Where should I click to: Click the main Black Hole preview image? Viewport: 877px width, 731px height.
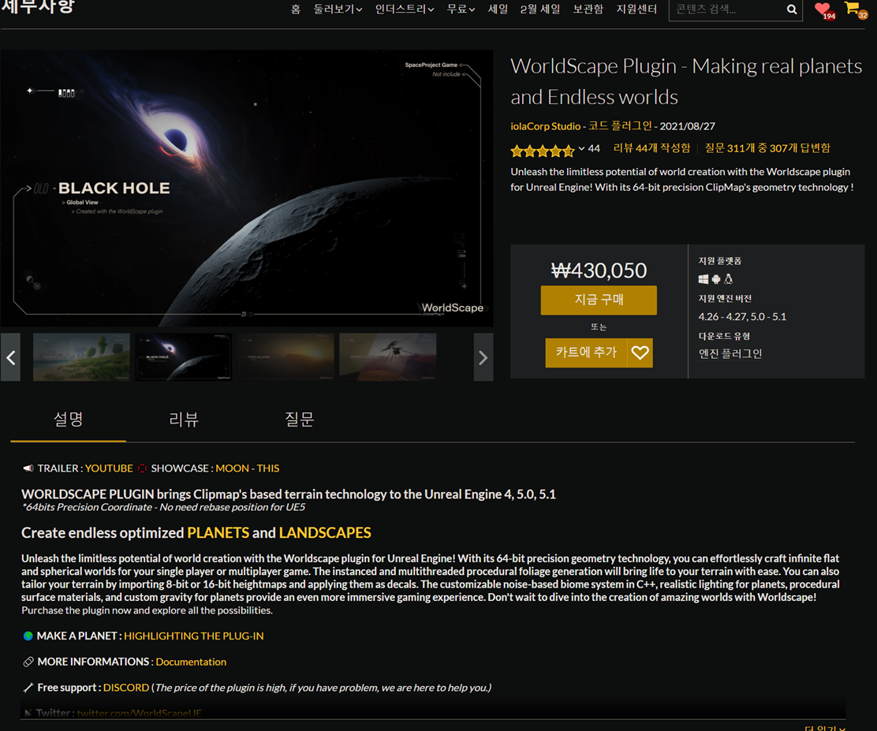click(247, 188)
